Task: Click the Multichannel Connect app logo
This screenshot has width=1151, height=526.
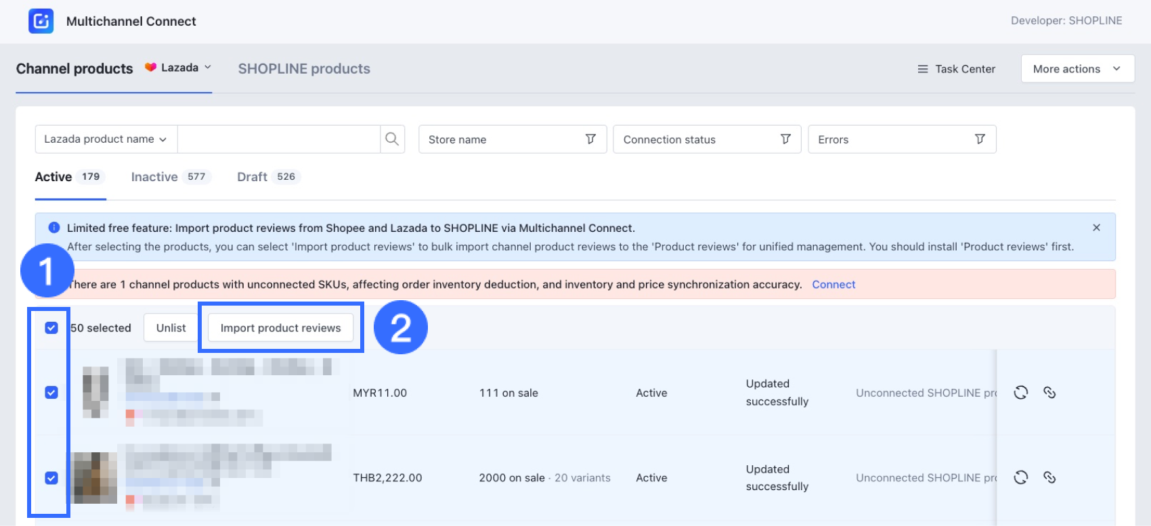Action: click(41, 21)
